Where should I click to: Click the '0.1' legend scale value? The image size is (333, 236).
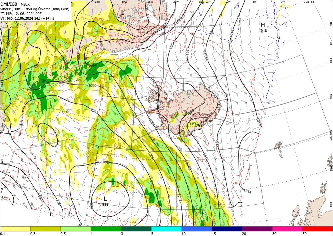(x=2, y=234)
